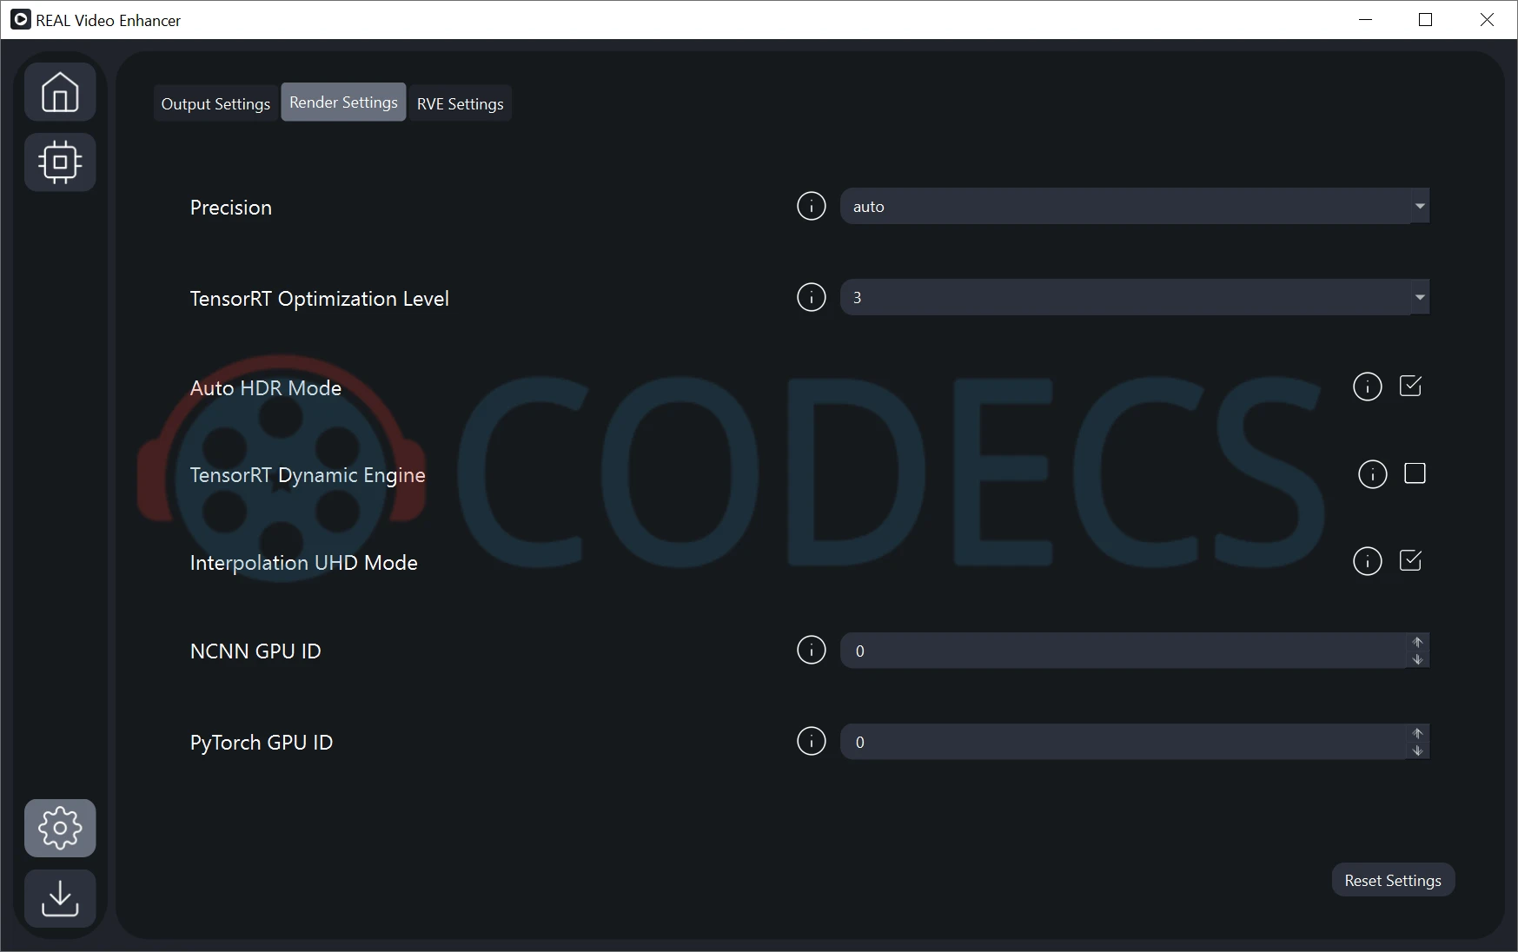
Task: Click the PyTorch GPU ID input field
Action: pyautogui.click(x=1121, y=742)
